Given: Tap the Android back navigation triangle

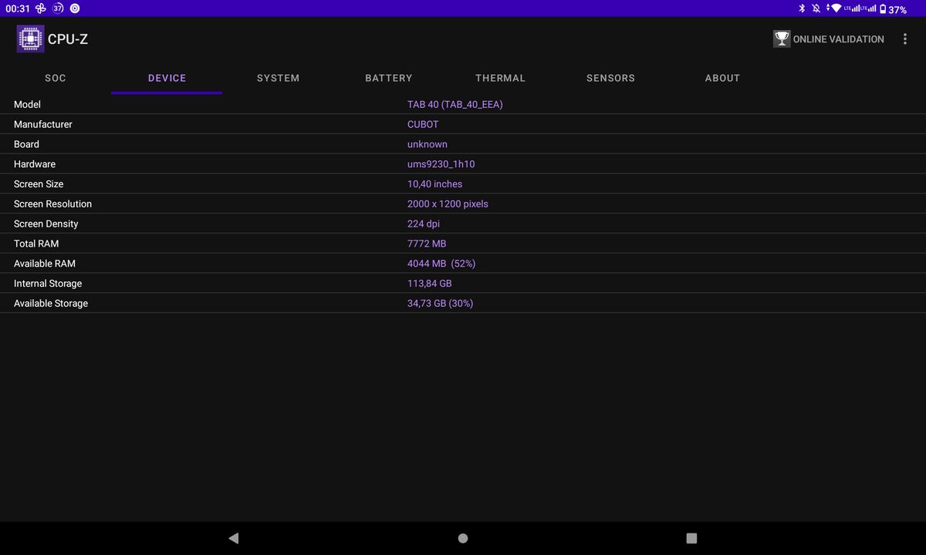Looking at the screenshot, I should pyautogui.click(x=234, y=538).
